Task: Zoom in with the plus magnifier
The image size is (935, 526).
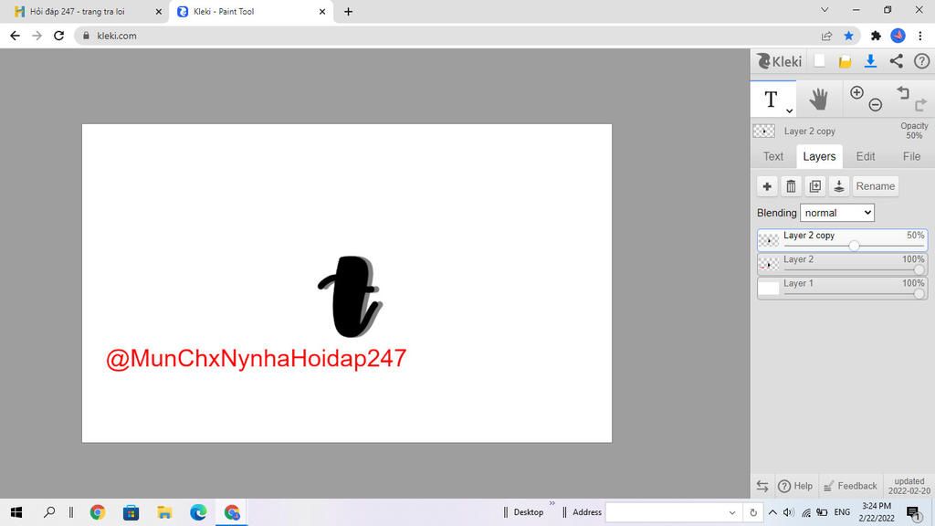Action: pos(856,92)
